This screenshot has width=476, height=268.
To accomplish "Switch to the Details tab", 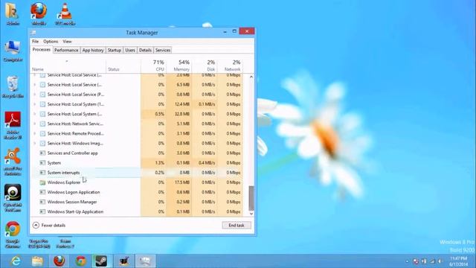I will pyautogui.click(x=145, y=50).
